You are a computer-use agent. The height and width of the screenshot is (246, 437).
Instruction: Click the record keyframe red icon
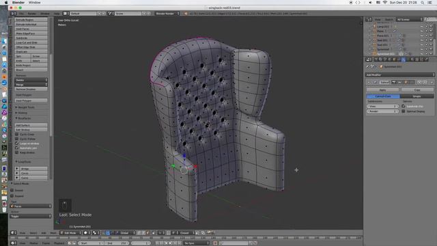tap(215, 243)
